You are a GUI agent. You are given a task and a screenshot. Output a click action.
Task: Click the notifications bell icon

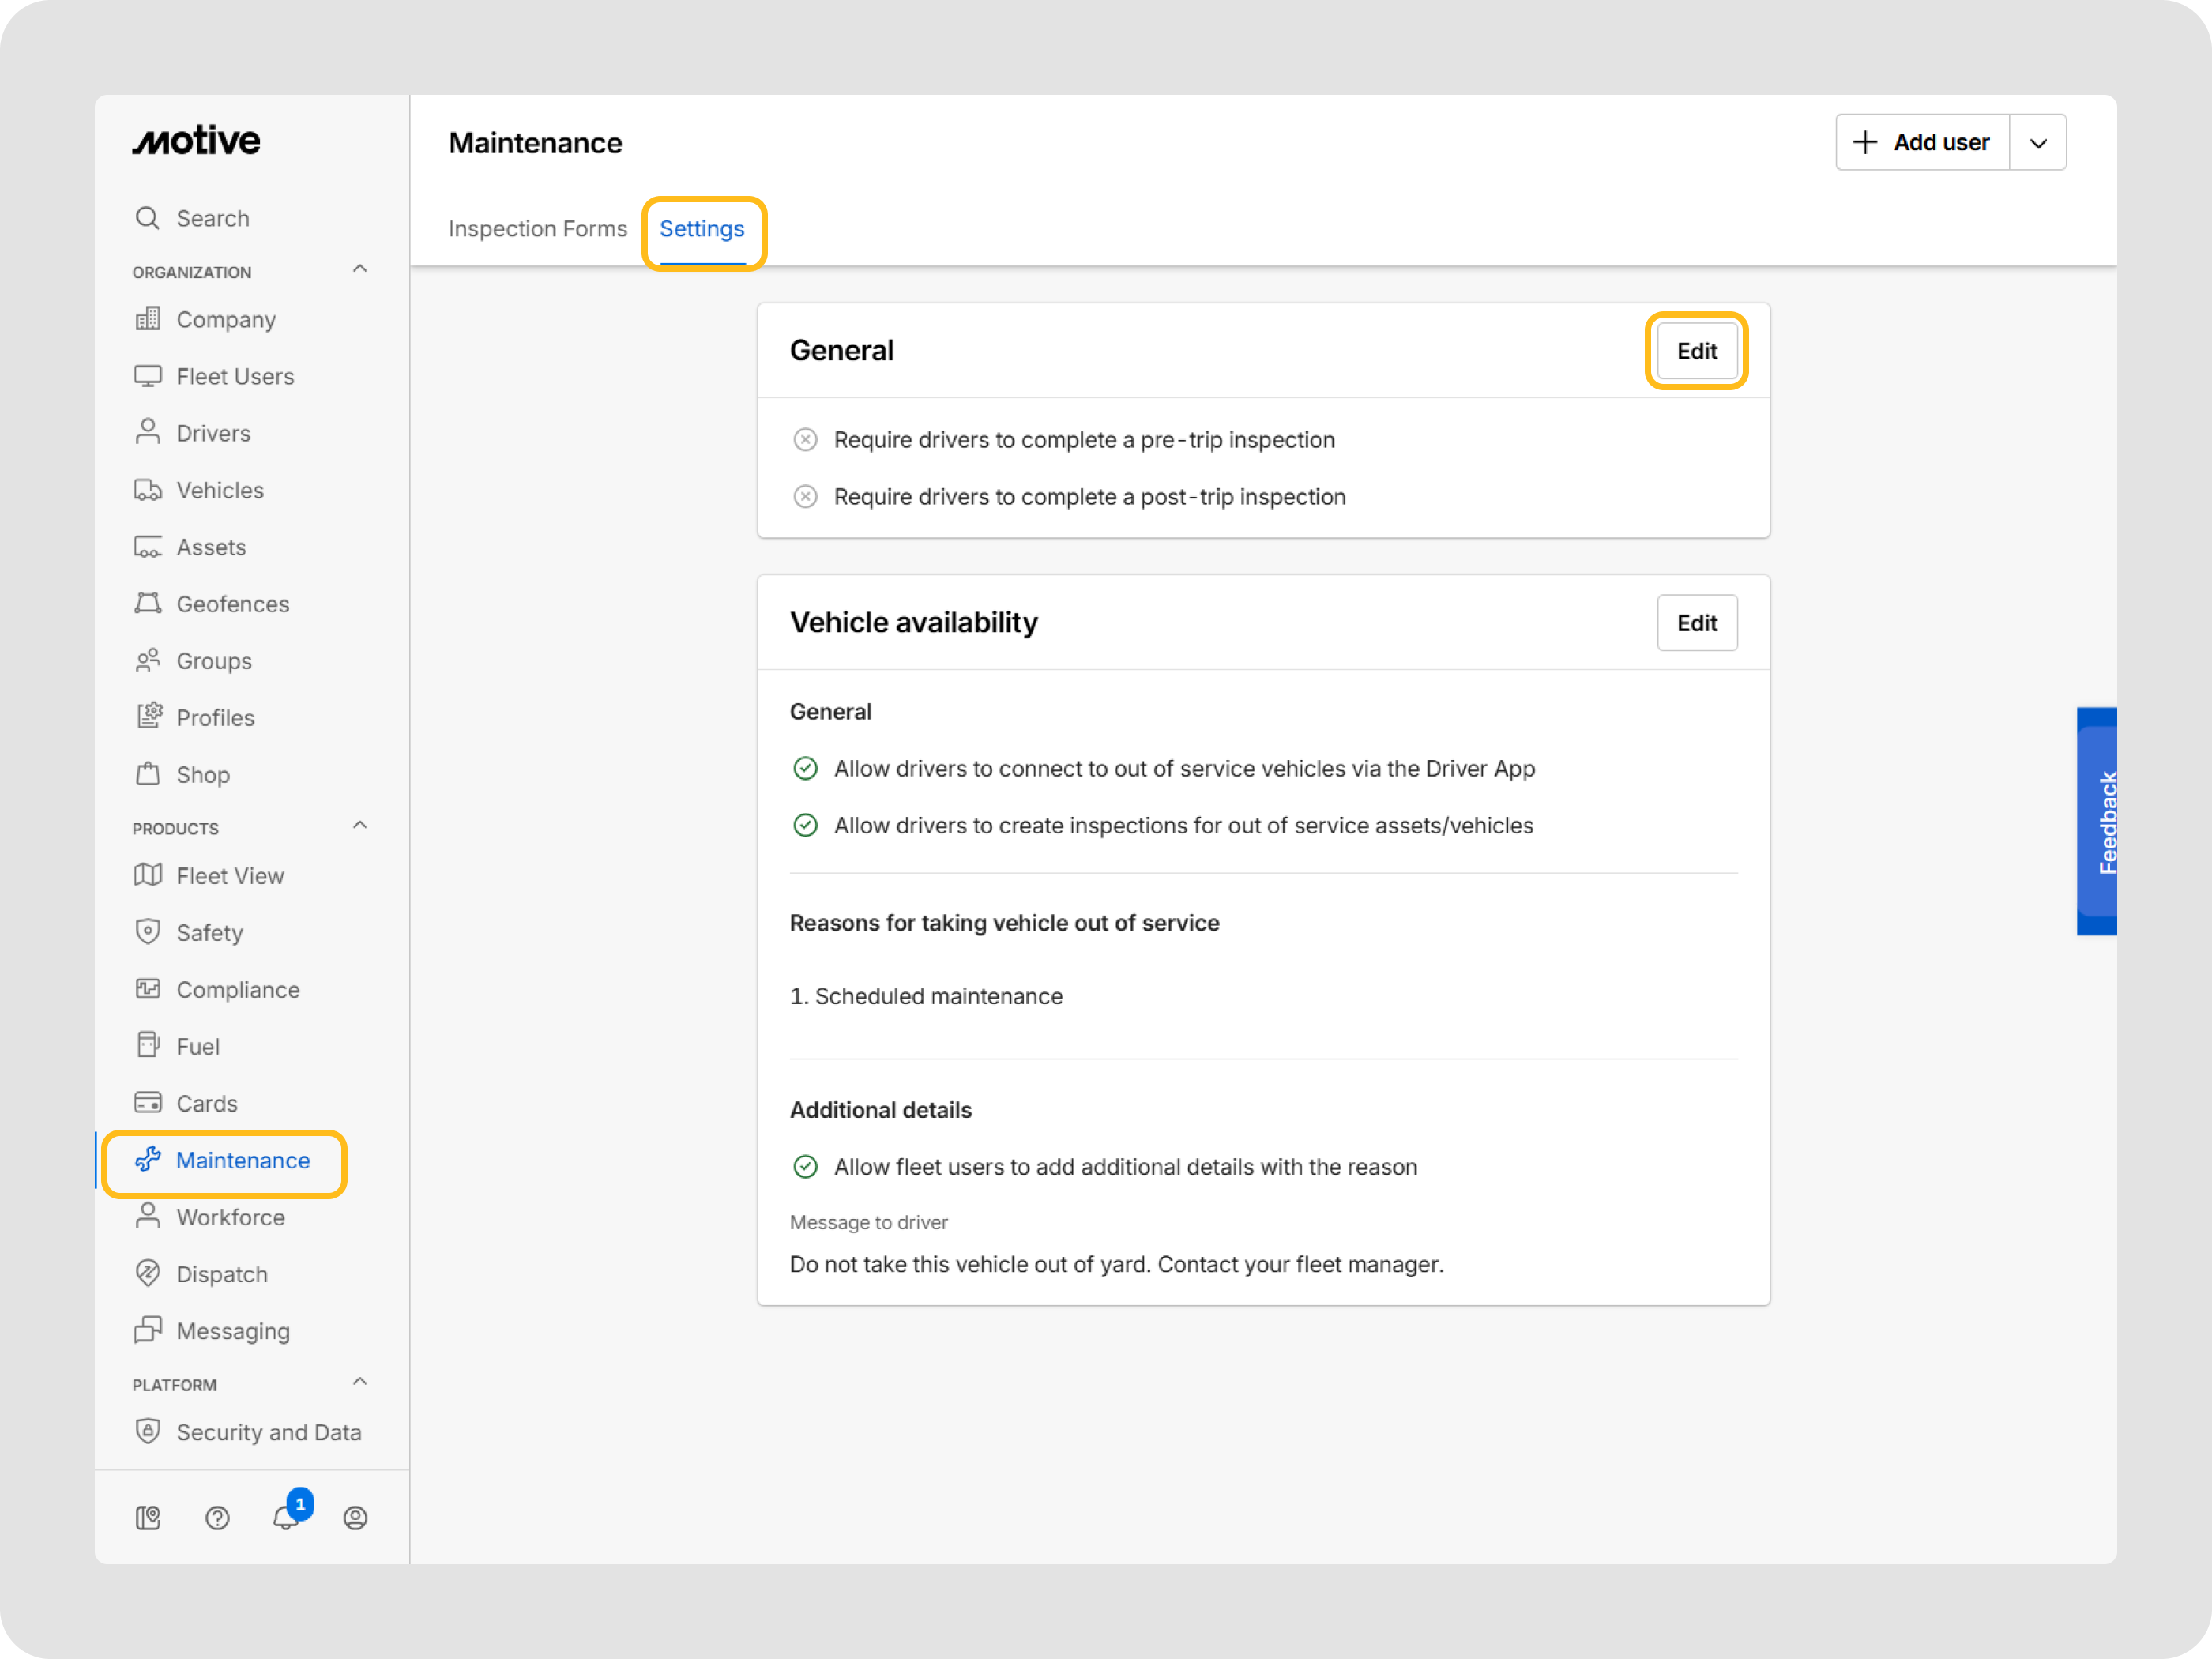(286, 1518)
